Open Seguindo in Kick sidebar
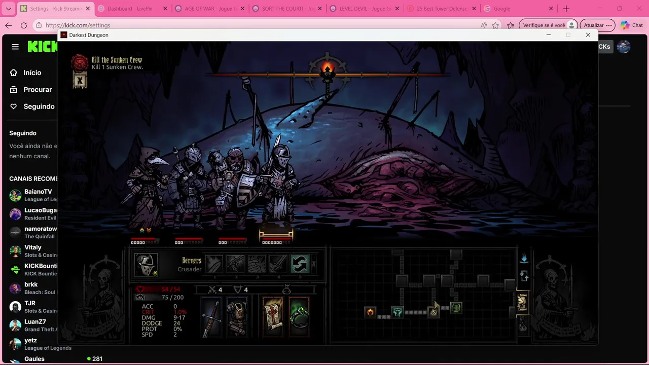 (x=31, y=106)
